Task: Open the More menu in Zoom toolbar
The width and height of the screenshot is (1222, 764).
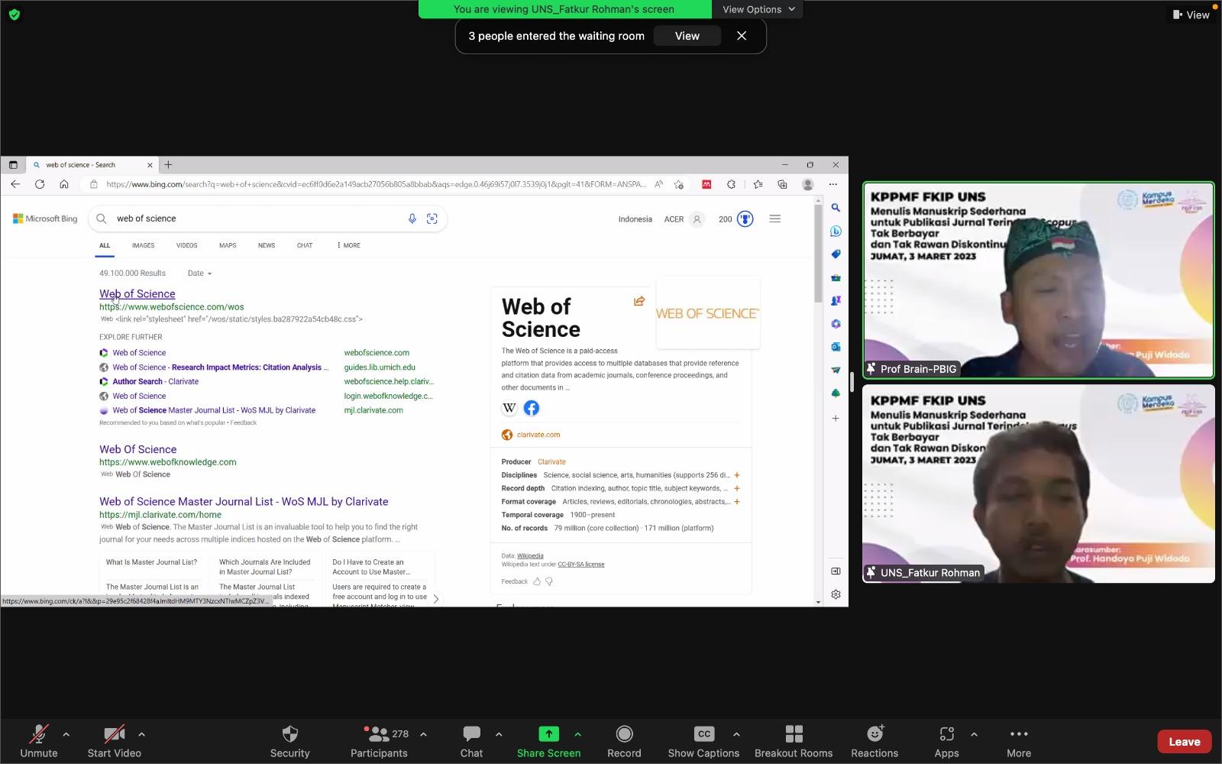Action: pos(1018,735)
